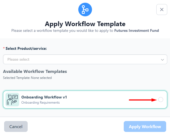Close the Apply Workflow Template dialog
This screenshot has height=136, width=170.
click(162, 10)
